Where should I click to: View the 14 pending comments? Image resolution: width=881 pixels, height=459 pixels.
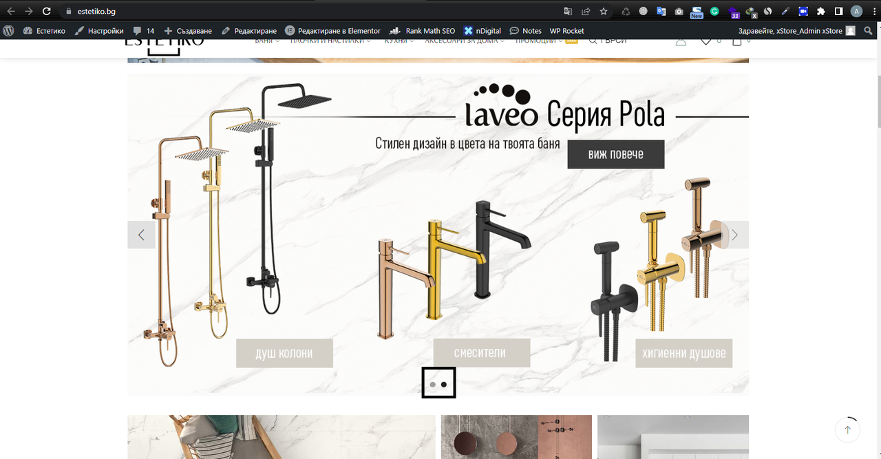(143, 31)
